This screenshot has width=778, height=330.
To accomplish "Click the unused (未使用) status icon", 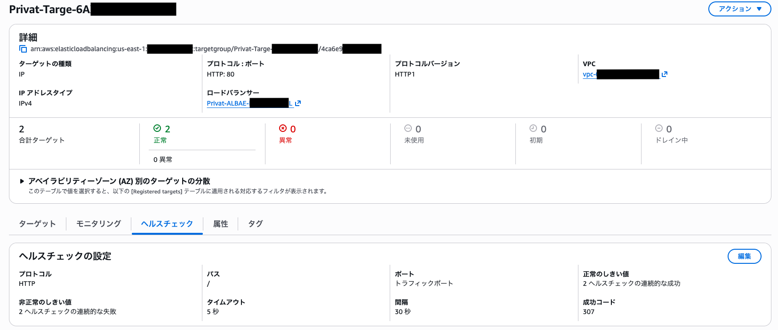I will click(408, 129).
